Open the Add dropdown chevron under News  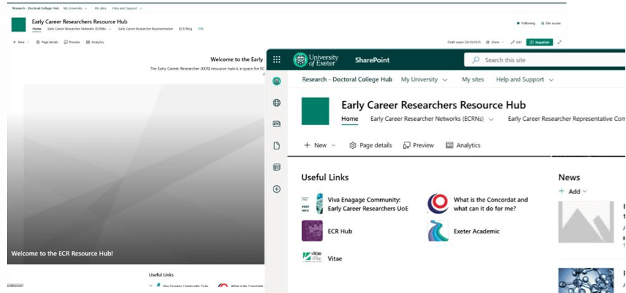click(585, 191)
